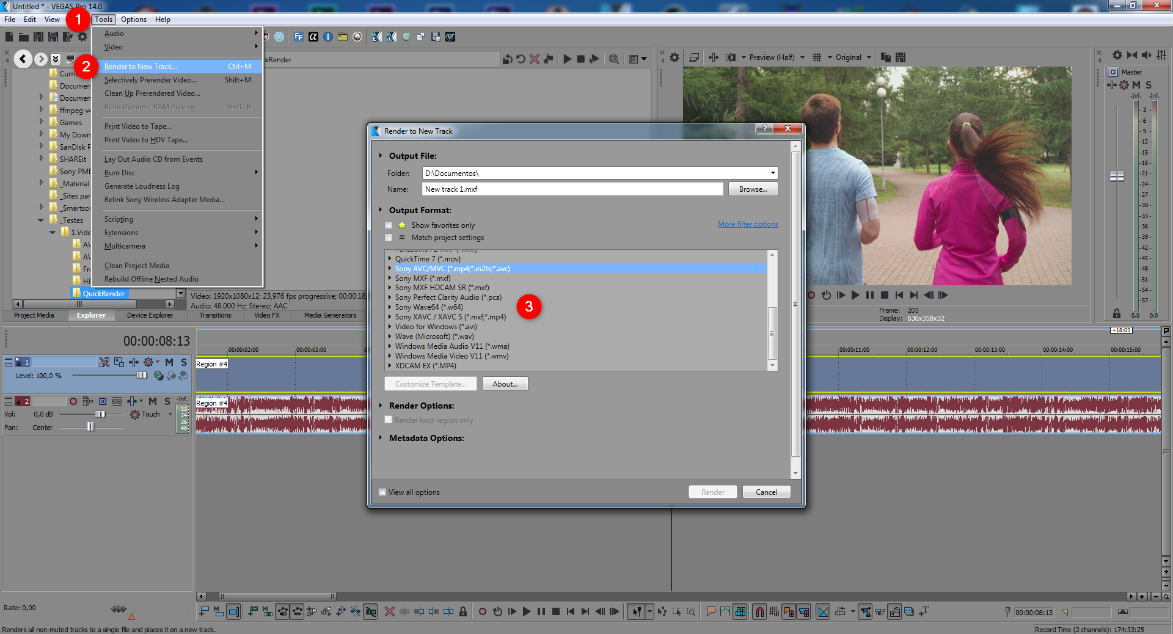Click the Browse... button
The height and width of the screenshot is (634, 1173).
click(x=753, y=189)
